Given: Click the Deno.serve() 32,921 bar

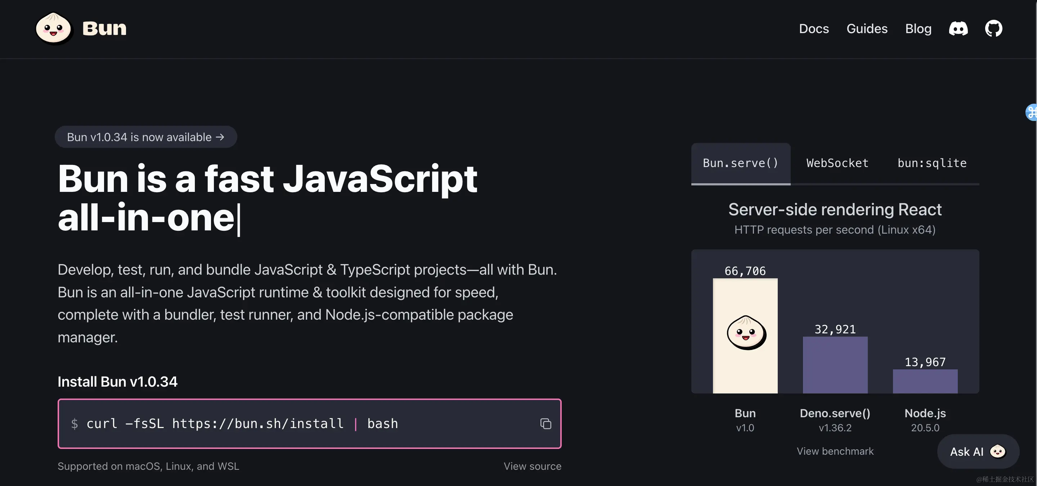Looking at the screenshot, I should point(835,365).
